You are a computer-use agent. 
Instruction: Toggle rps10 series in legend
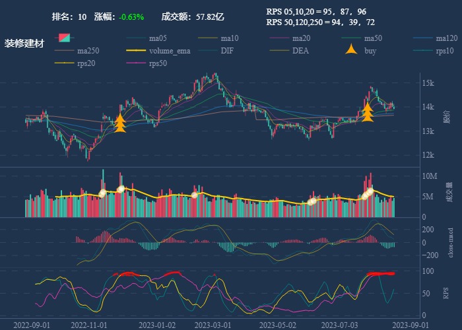(x=423, y=51)
